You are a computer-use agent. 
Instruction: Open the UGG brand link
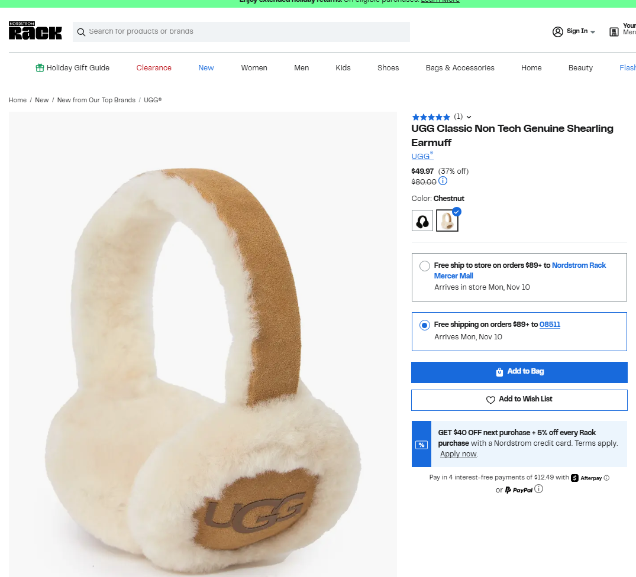point(422,156)
